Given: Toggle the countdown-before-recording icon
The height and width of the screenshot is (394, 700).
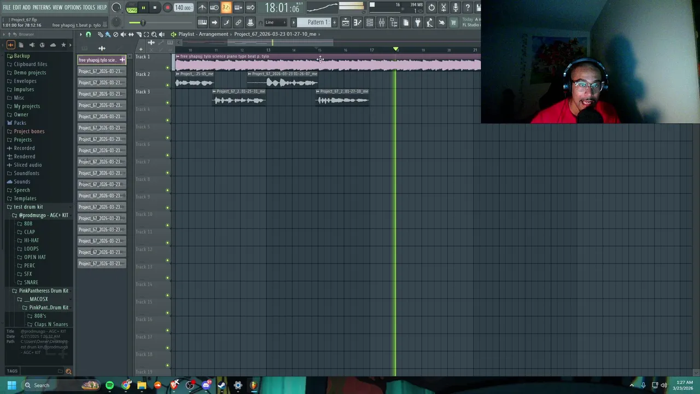Looking at the screenshot, I should click(226, 8).
